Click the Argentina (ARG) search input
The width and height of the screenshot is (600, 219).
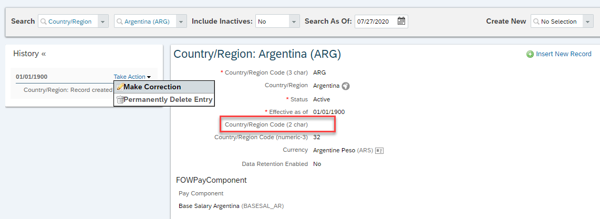pyautogui.click(x=147, y=22)
